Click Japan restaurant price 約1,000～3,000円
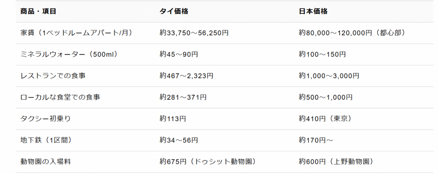This screenshot has height=174, width=438. [x=329, y=76]
